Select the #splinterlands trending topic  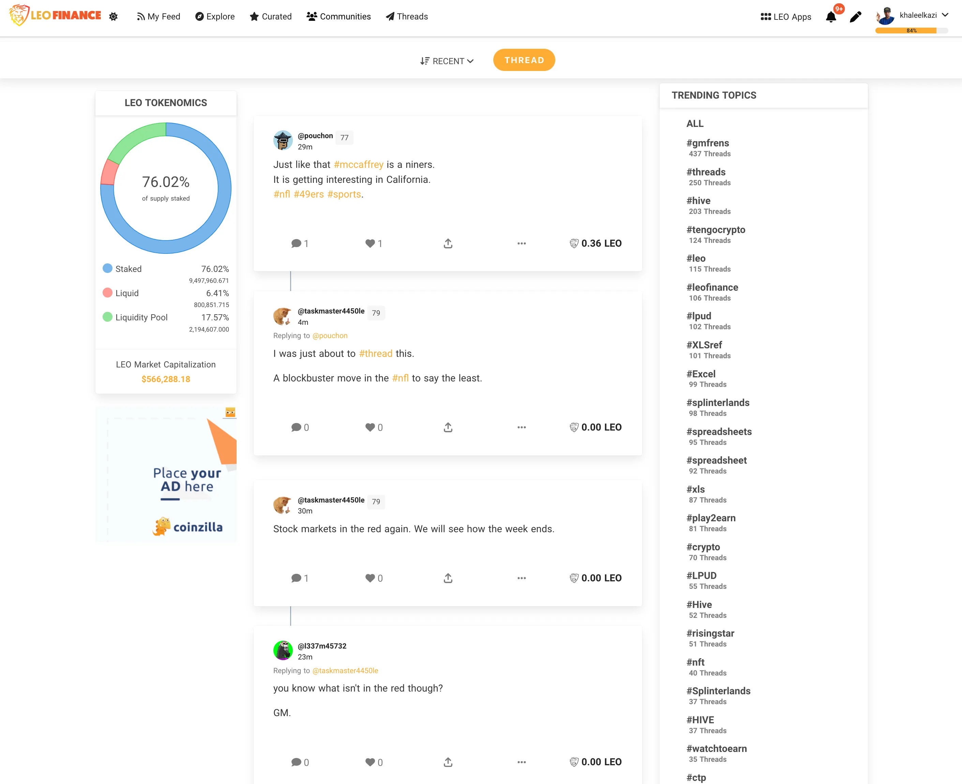tap(718, 403)
